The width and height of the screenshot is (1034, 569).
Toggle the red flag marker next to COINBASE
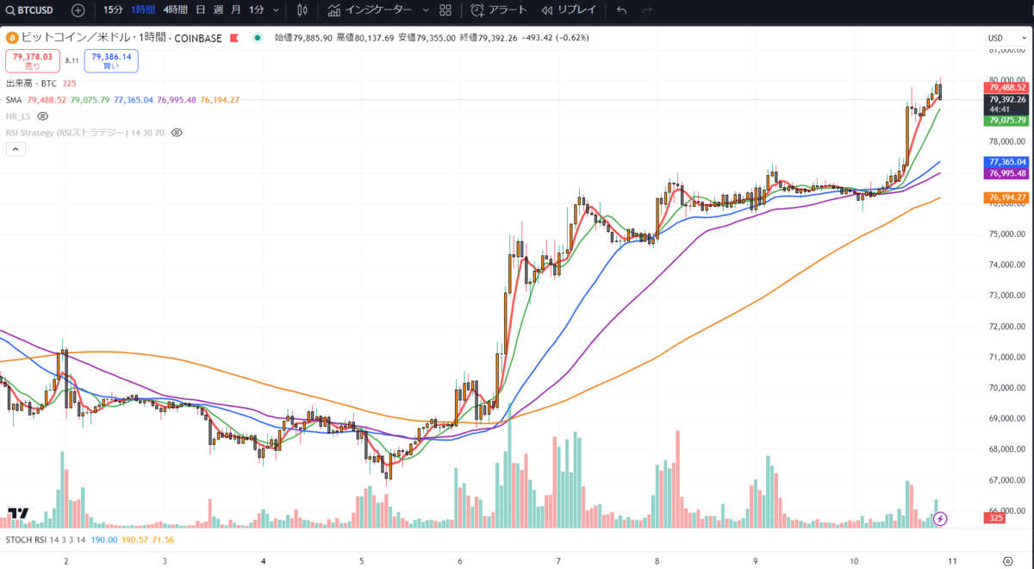pos(233,37)
